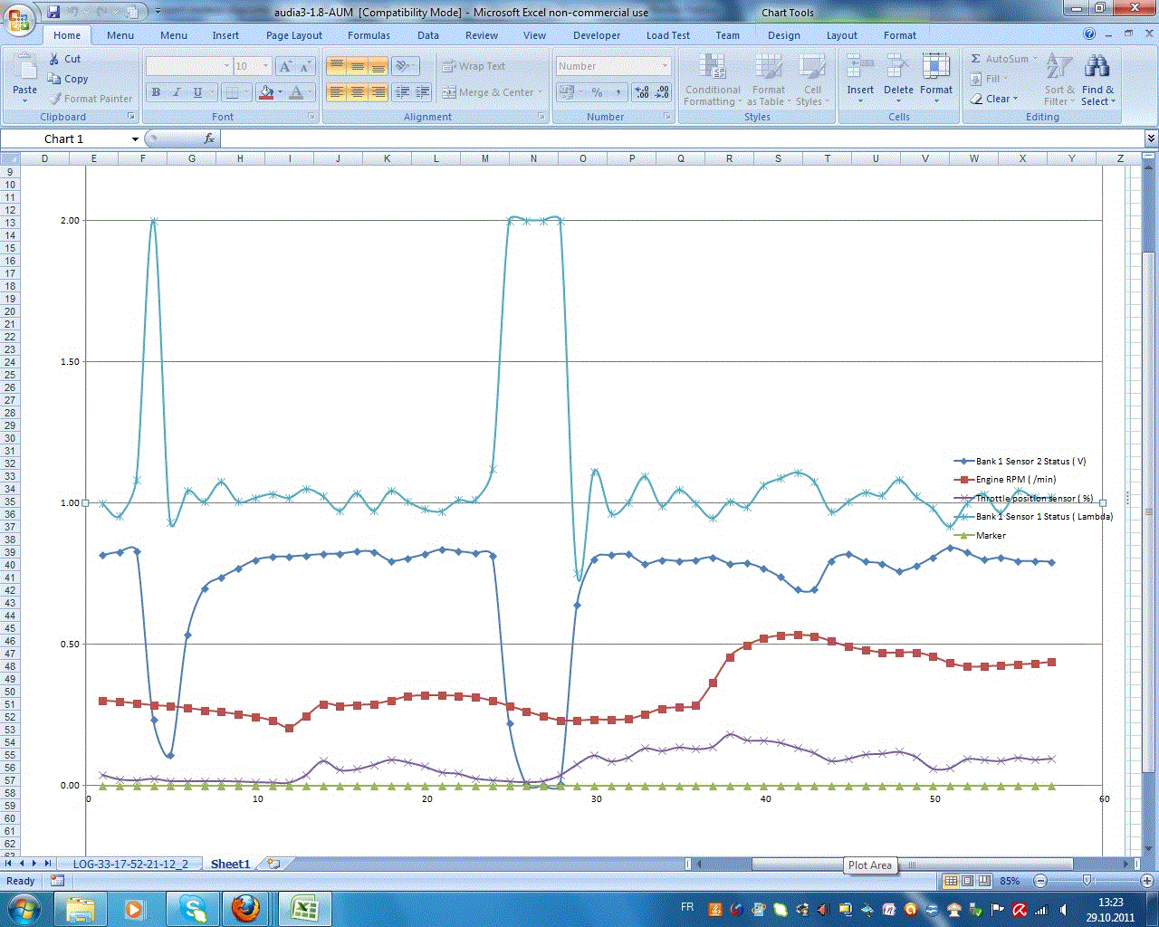
Task: Click the Help question mark icon
Action: (1089, 34)
